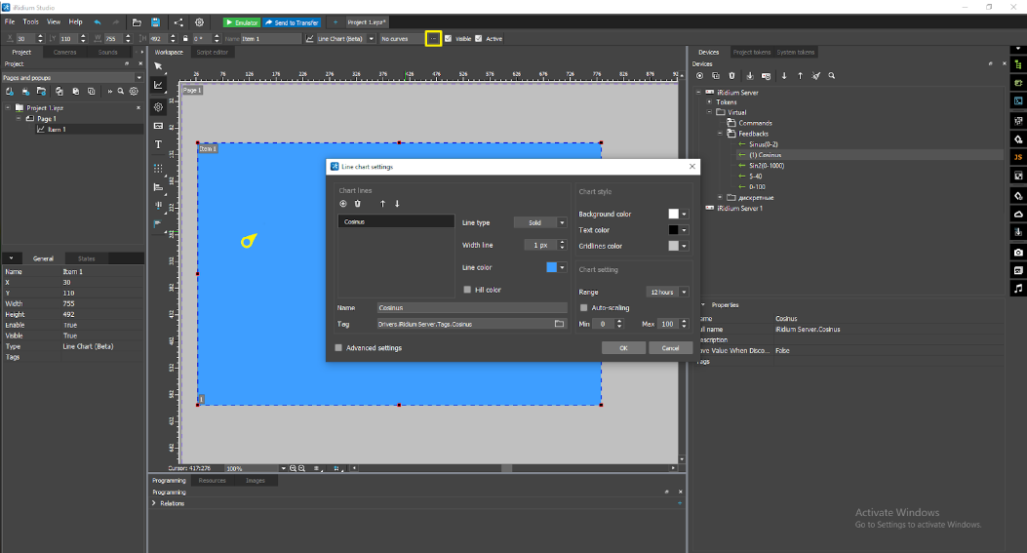Viewport: 1027px width, 553px height.
Task: Click the JS icon in right sidebar
Action: click(x=1018, y=156)
